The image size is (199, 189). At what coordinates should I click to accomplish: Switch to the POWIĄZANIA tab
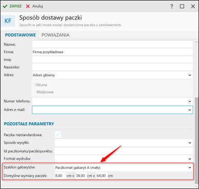tap(55, 35)
